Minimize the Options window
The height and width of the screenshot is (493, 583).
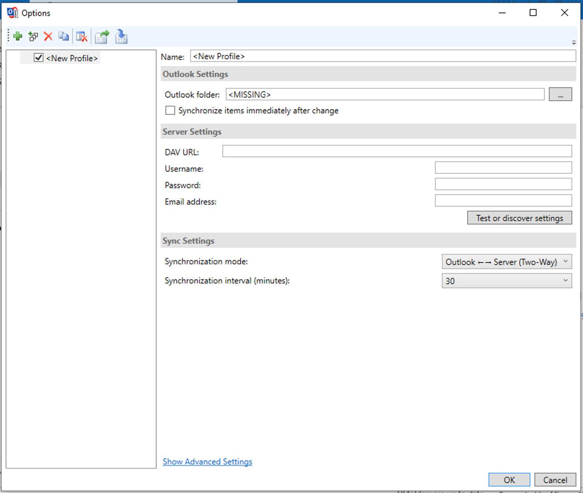pos(502,13)
